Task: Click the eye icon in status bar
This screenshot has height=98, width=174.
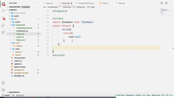Action: pyautogui.click(x=13, y=95)
